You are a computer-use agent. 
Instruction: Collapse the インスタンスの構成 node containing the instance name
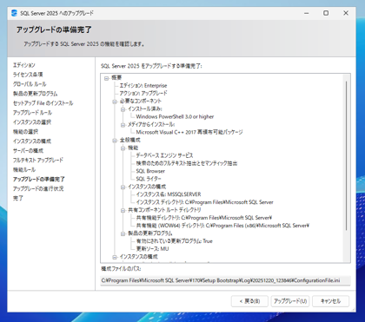tap(123, 187)
